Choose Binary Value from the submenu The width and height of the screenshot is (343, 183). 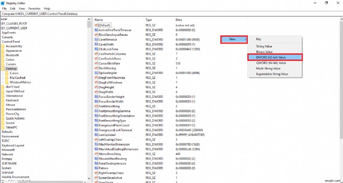(x=275, y=52)
